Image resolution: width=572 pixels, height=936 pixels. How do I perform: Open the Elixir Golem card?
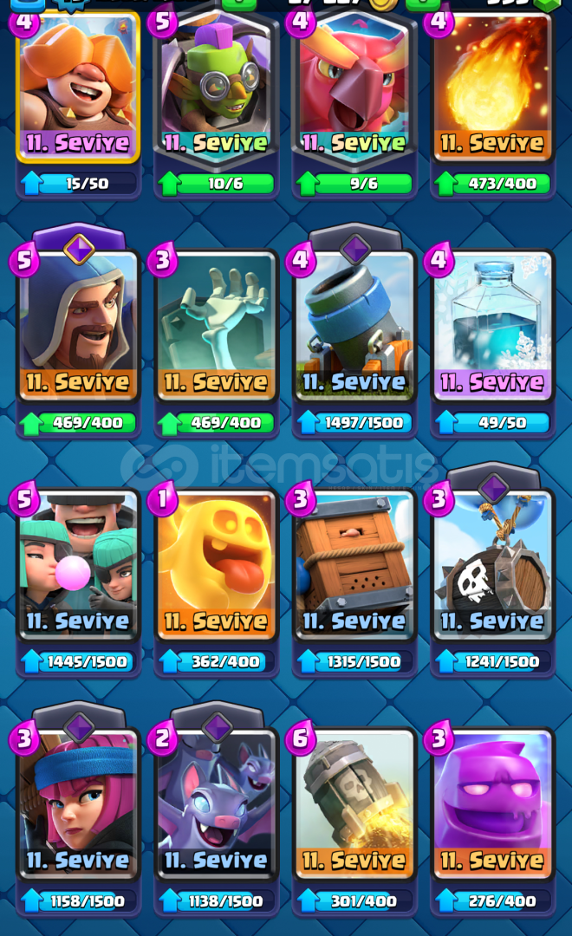coord(492,804)
